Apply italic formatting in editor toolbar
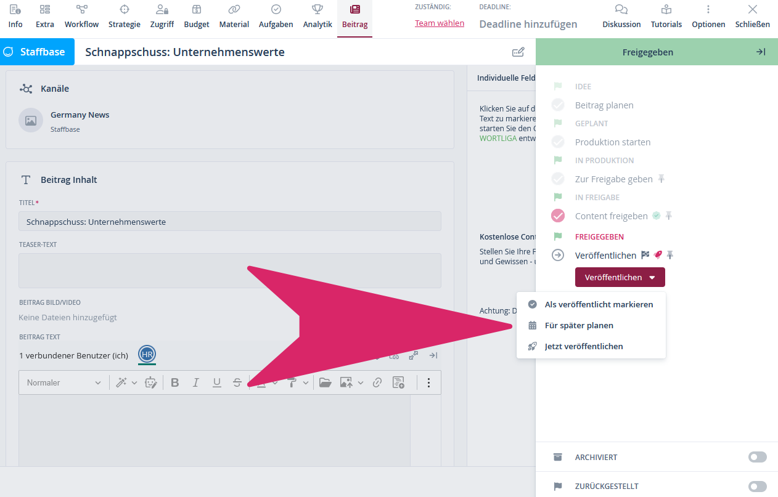 click(196, 382)
